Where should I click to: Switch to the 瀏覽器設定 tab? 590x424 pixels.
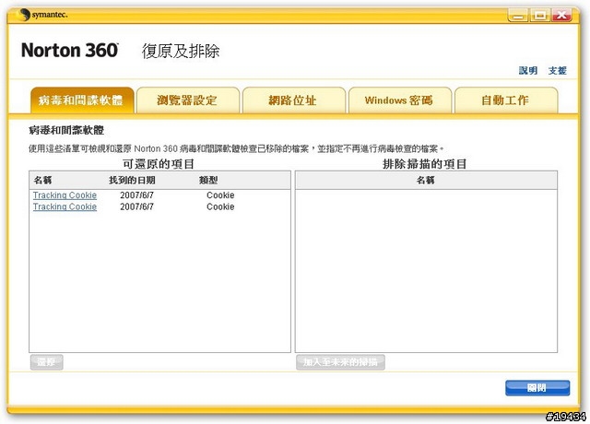[x=187, y=100]
